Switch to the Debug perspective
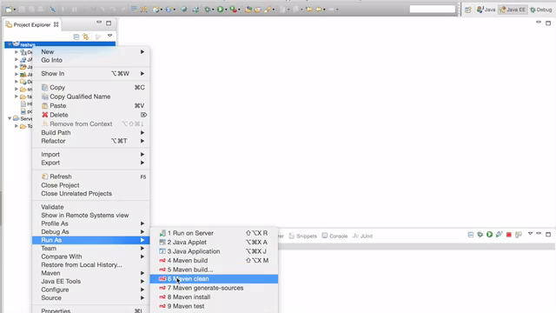This screenshot has height=313, width=556. [x=540, y=10]
